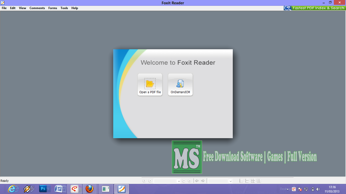This screenshot has height=194, width=346.
Task: Go to last page in status bar
Action: click(189, 181)
